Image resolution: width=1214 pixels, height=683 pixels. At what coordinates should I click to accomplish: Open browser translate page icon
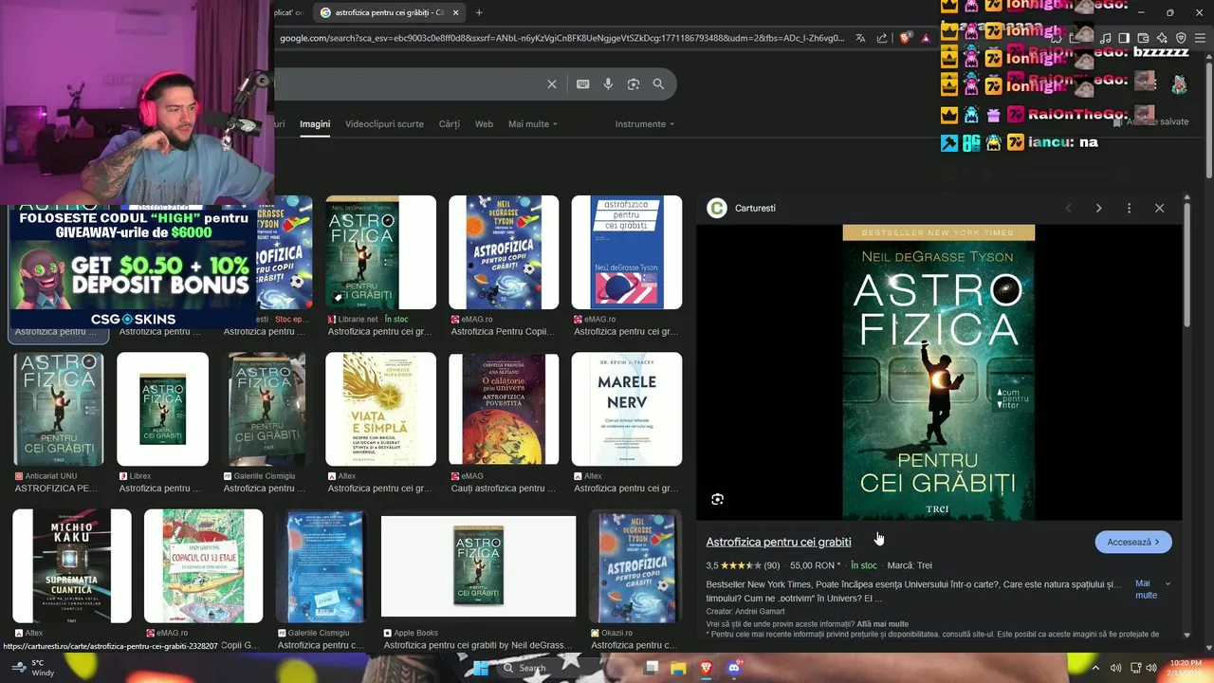pos(860,38)
